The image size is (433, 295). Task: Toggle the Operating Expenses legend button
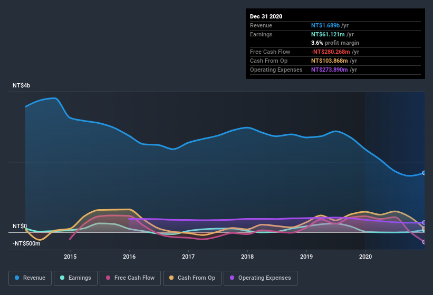(x=261, y=278)
